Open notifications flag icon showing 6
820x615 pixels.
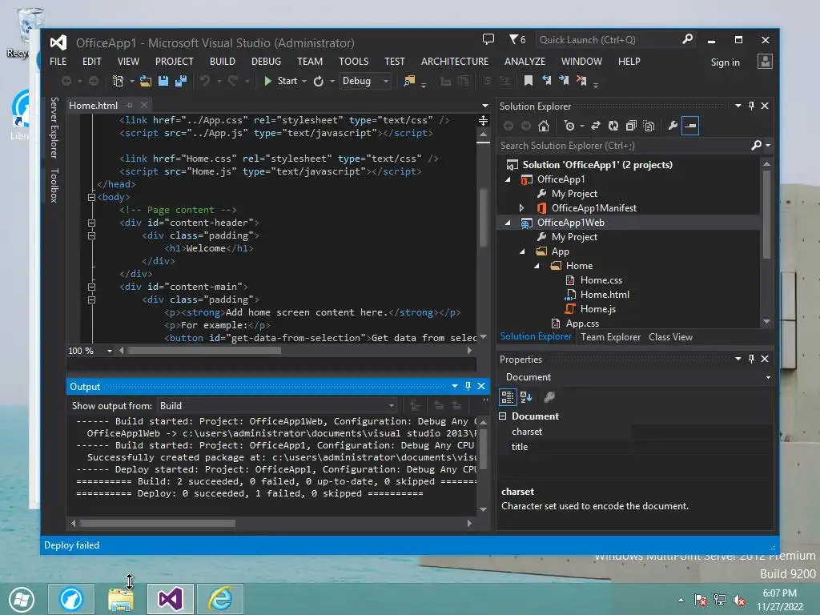(517, 40)
